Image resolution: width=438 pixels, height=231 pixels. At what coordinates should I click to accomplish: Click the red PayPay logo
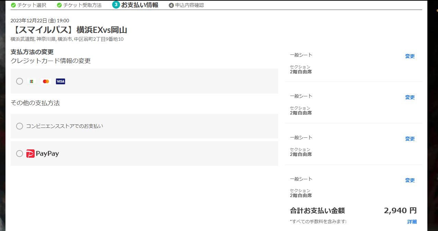(x=30, y=154)
